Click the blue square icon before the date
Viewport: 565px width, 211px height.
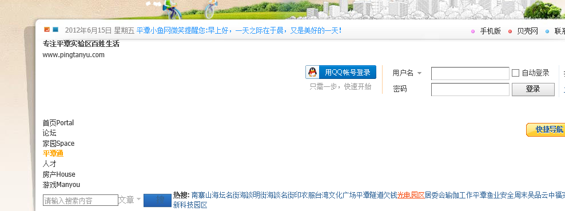pyautogui.click(x=55, y=30)
